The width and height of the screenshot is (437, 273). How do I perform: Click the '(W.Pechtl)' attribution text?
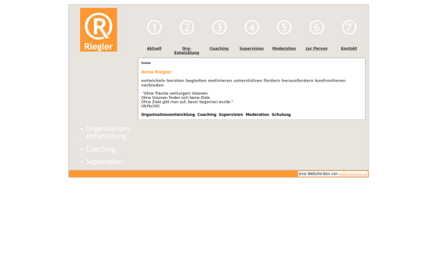point(150,106)
